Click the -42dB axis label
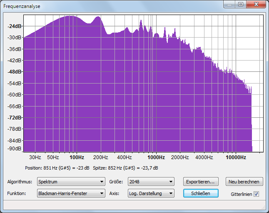Image resolution: width=269 pixels, height=213 pixels. click(x=15, y=61)
